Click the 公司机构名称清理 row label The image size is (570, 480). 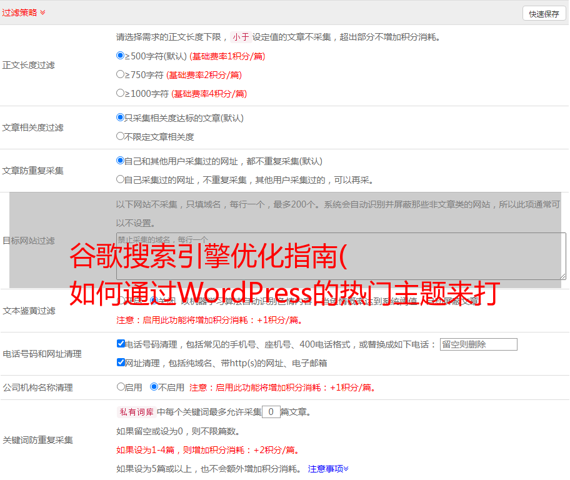click(x=37, y=387)
